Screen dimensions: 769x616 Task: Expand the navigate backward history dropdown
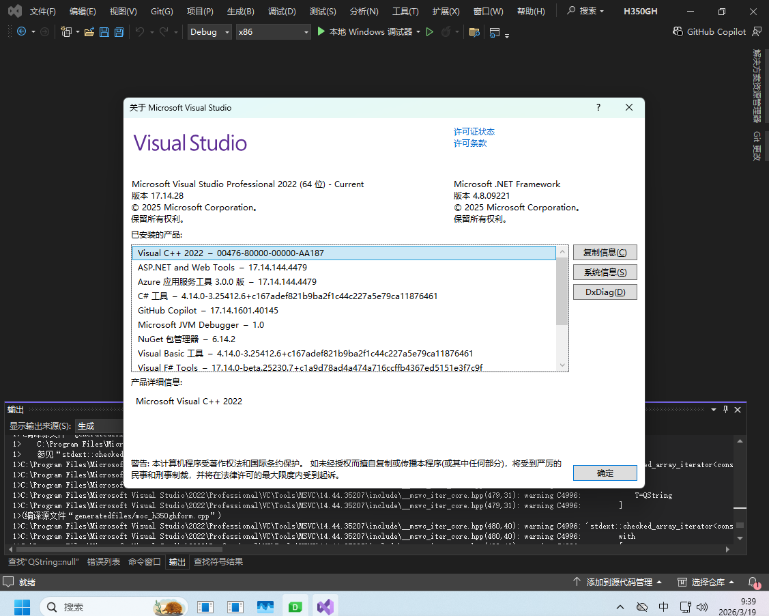pyautogui.click(x=33, y=32)
